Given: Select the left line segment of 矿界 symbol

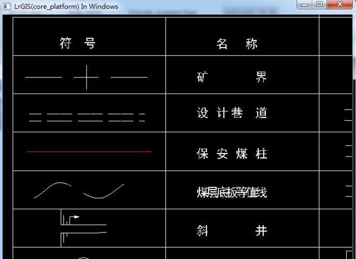Looking at the screenshot, I should pyautogui.click(x=43, y=77).
